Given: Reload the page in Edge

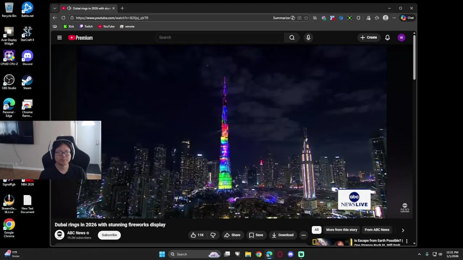Looking at the screenshot, I should click(x=63, y=18).
